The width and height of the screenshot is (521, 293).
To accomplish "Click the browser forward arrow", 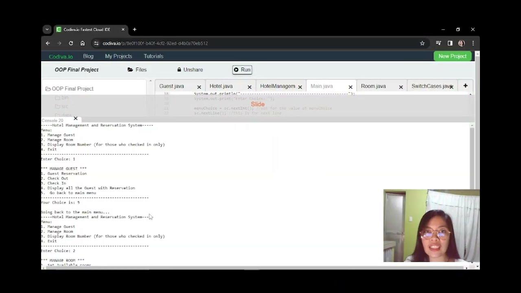I will [59, 43].
